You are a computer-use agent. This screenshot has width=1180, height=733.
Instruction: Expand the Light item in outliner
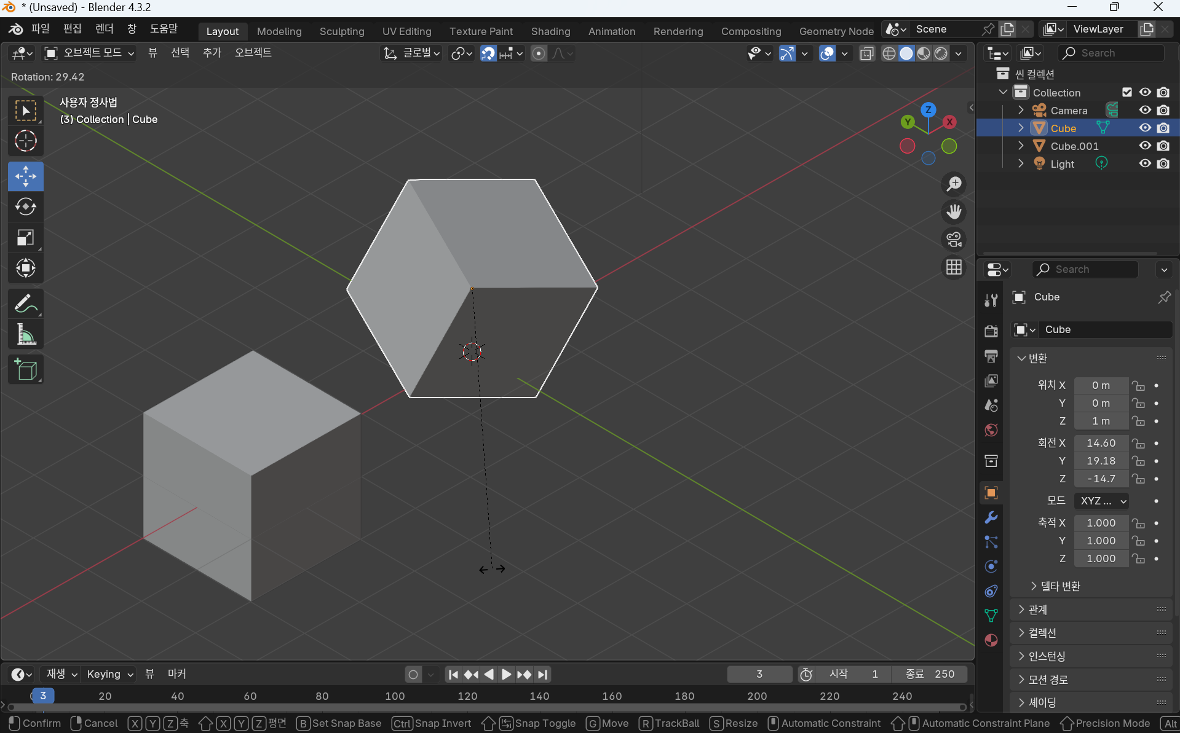tap(1021, 163)
